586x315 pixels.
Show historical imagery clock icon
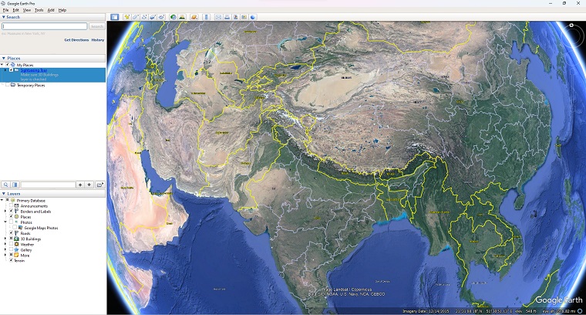tap(173, 17)
